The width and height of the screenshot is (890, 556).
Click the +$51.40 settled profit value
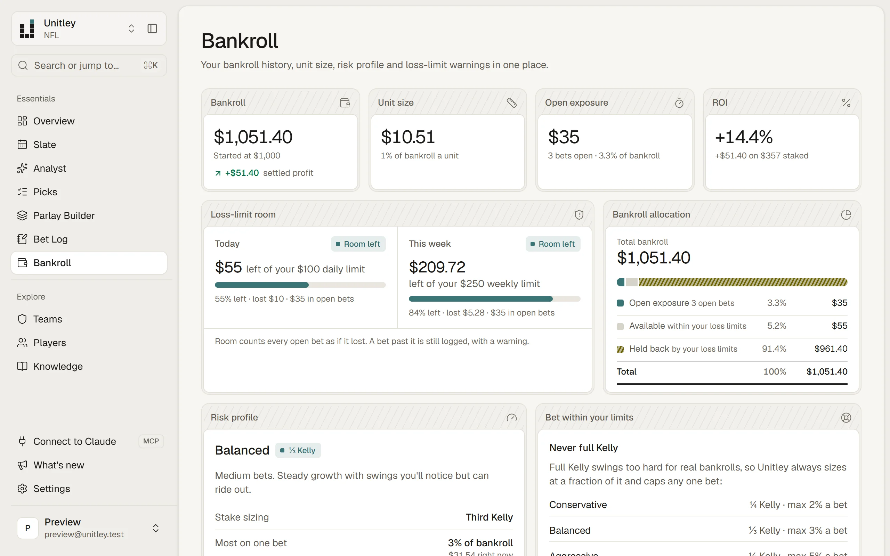pyautogui.click(x=242, y=173)
